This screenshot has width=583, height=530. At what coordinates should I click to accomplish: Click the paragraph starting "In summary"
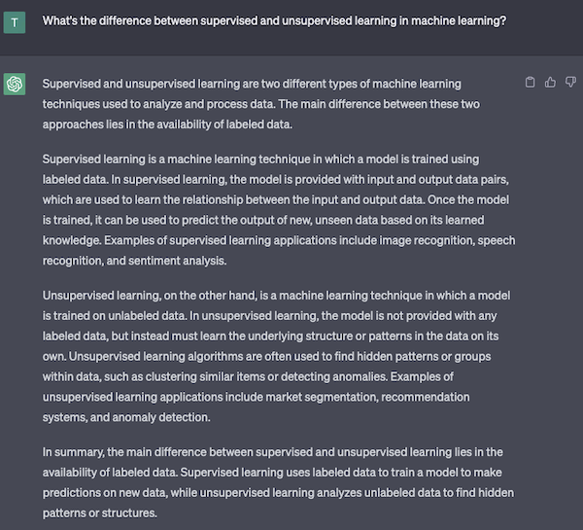[278, 482]
